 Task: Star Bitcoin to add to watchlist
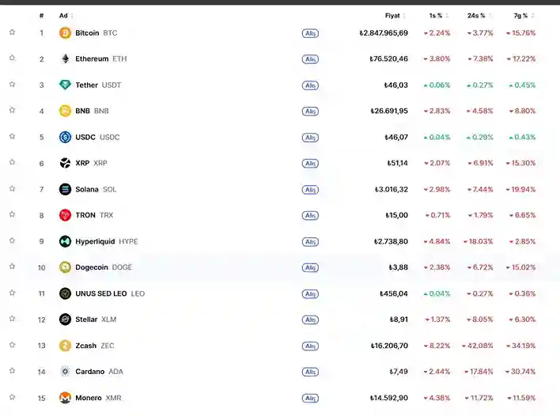(12, 32)
